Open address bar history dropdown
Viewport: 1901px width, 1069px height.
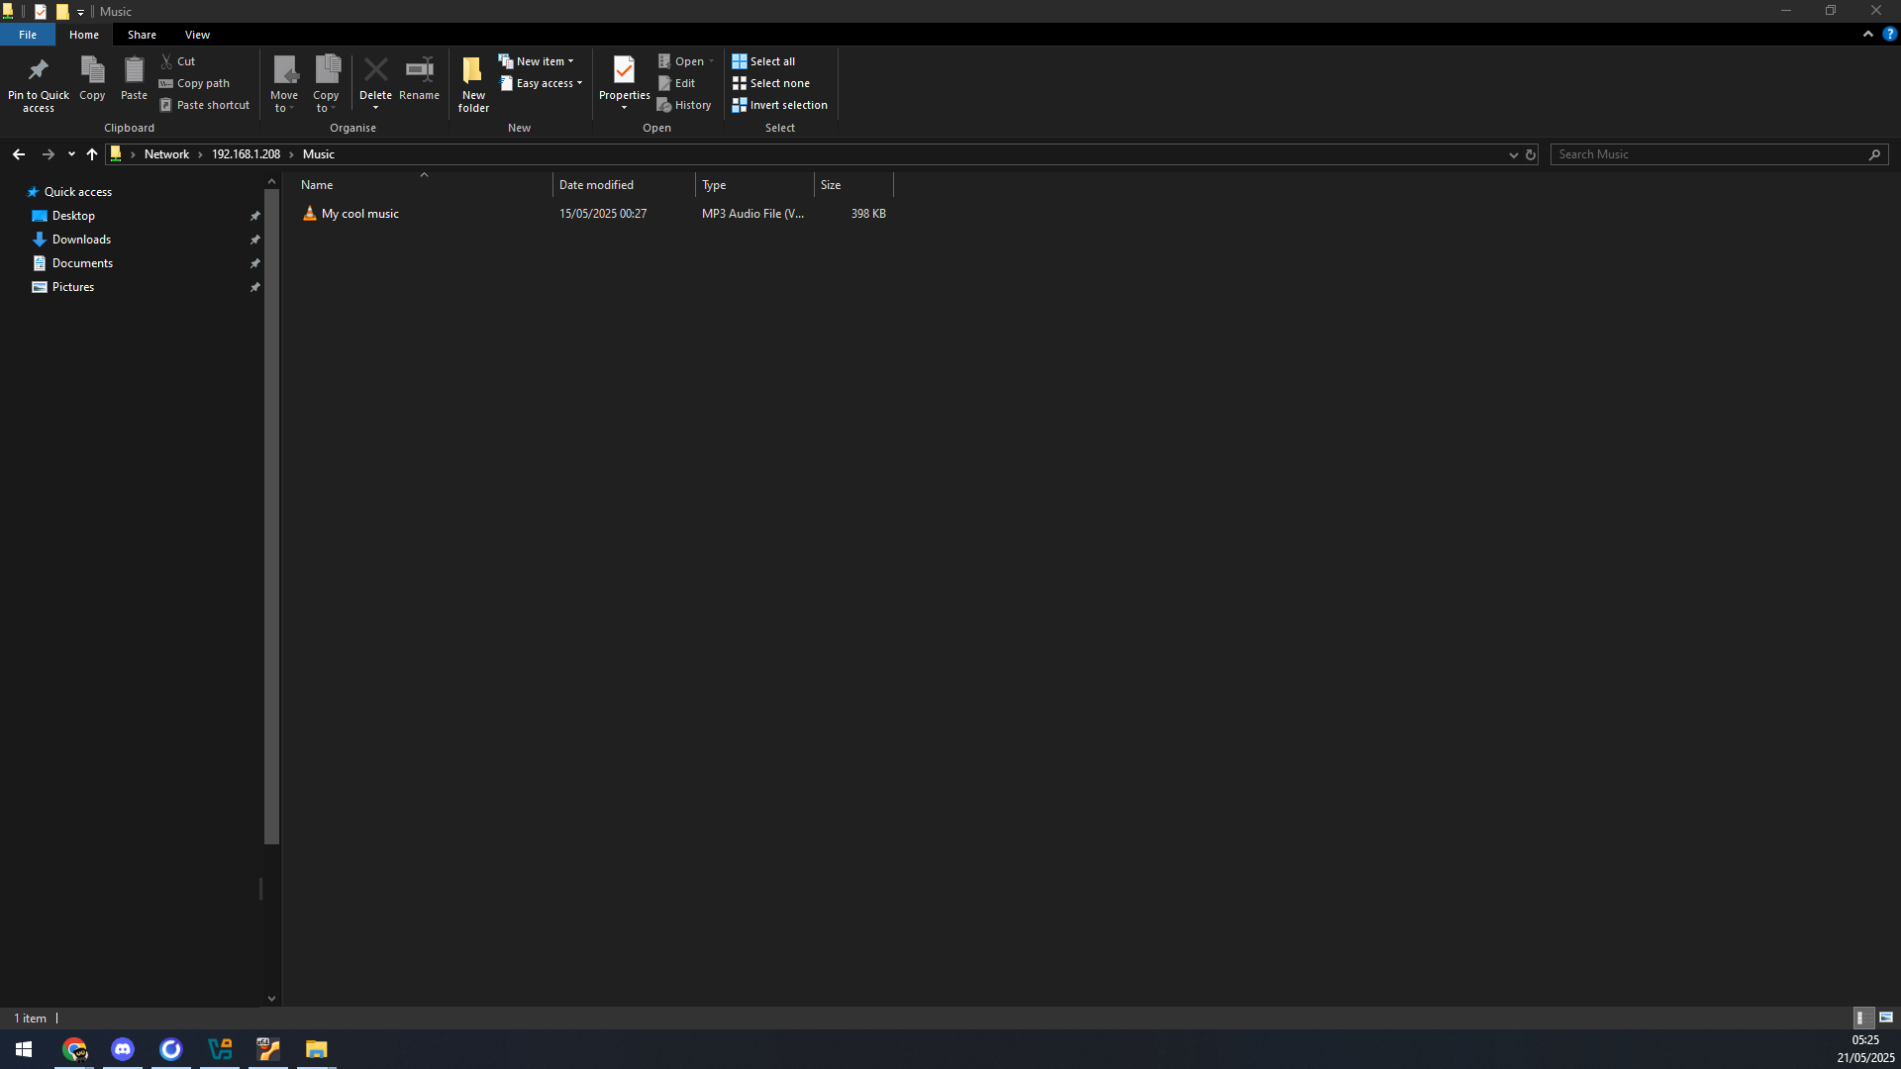tap(1513, 154)
